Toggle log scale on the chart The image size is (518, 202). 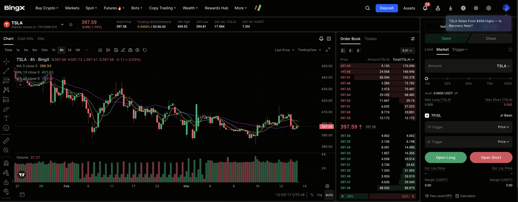(x=320, y=195)
